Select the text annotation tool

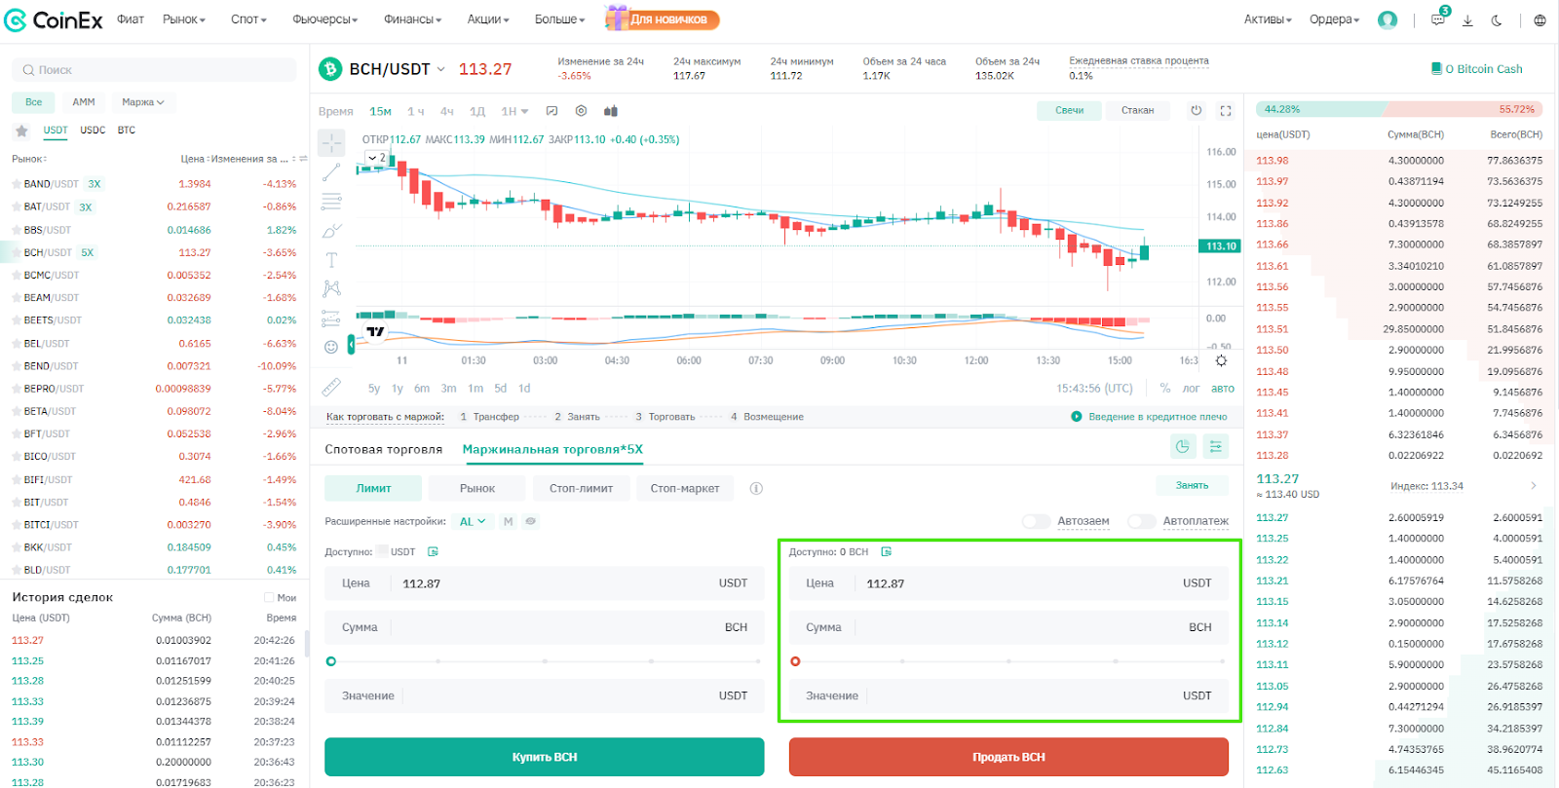tap(331, 260)
